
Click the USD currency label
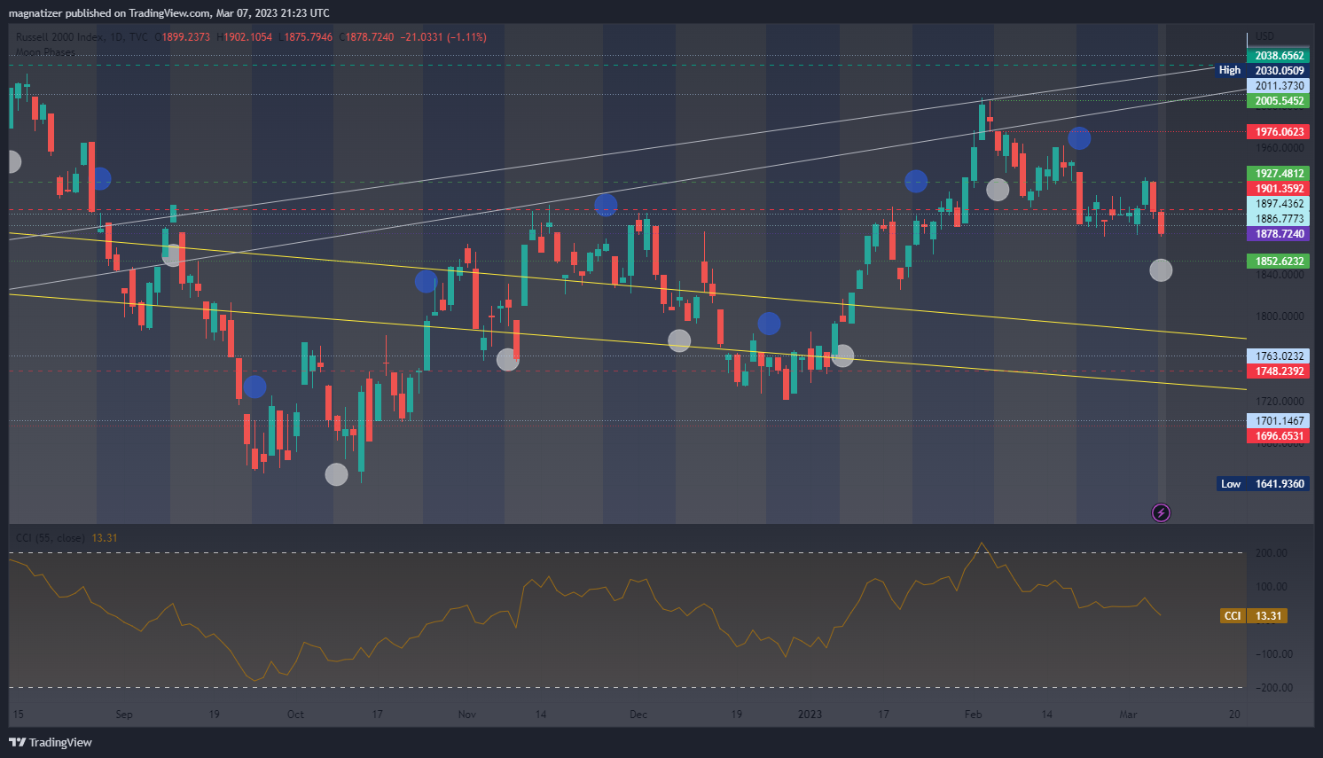[1264, 36]
